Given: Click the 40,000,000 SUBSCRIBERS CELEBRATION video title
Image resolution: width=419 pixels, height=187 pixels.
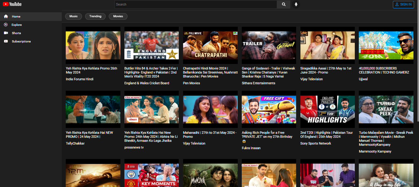Looking at the screenshot, I should coord(384,70).
